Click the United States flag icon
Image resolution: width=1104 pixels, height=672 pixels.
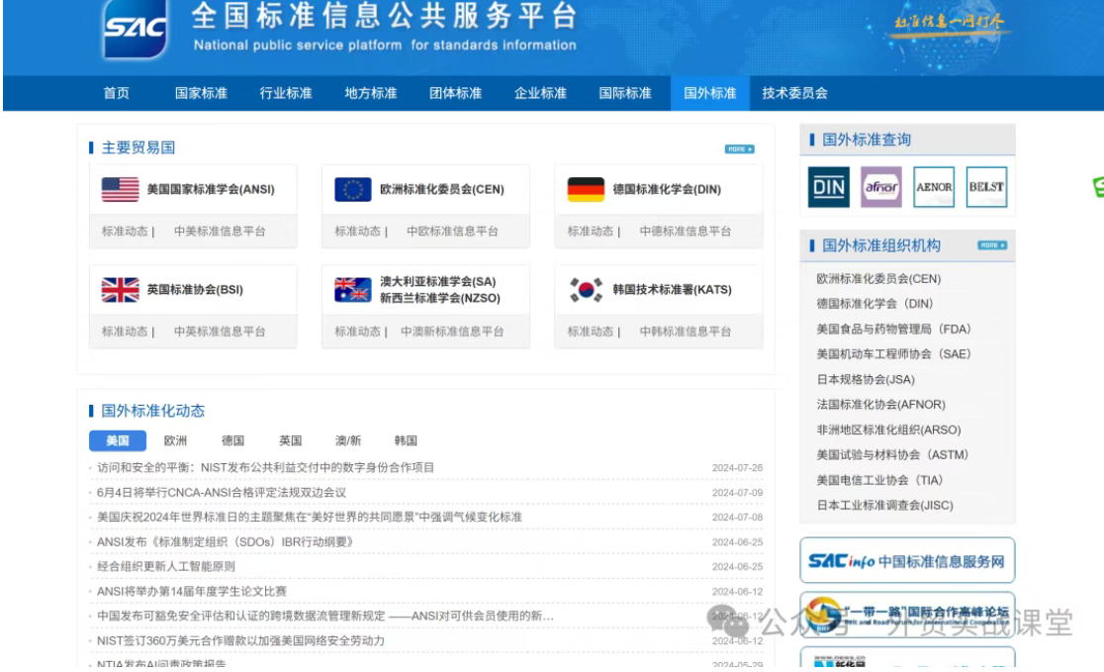tap(120, 189)
